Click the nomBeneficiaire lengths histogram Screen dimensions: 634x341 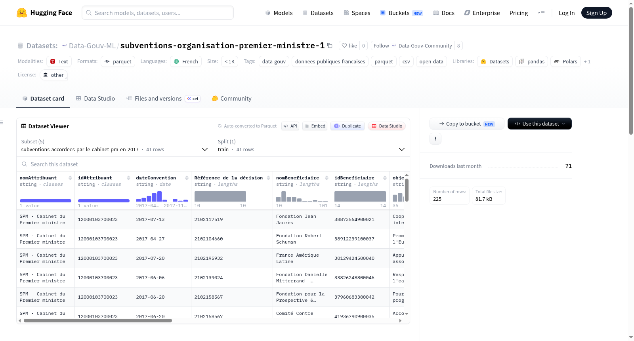pyautogui.click(x=302, y=196)
